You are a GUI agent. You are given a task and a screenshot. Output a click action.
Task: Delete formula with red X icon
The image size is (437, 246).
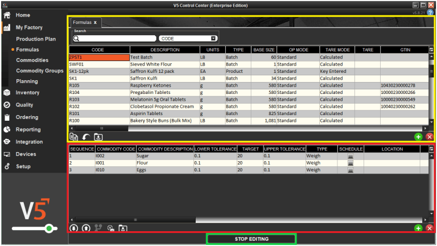[430, 137]
